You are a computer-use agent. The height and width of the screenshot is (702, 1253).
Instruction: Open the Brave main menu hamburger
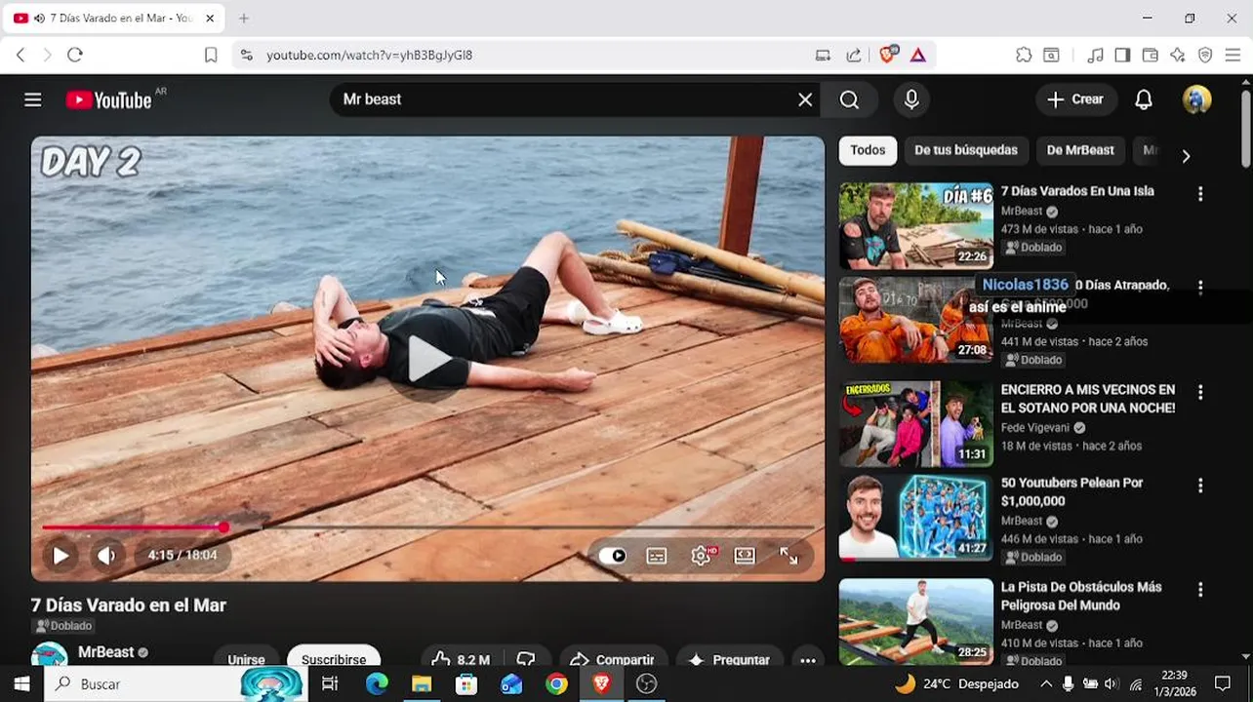pos(1233,56)
